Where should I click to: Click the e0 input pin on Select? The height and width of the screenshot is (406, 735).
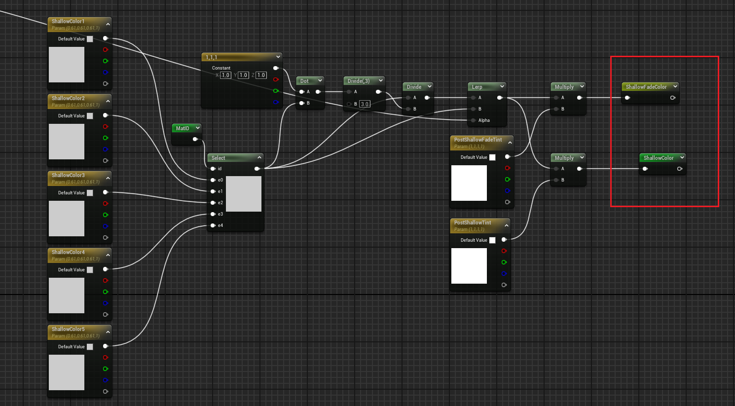(x=213, y=180)
